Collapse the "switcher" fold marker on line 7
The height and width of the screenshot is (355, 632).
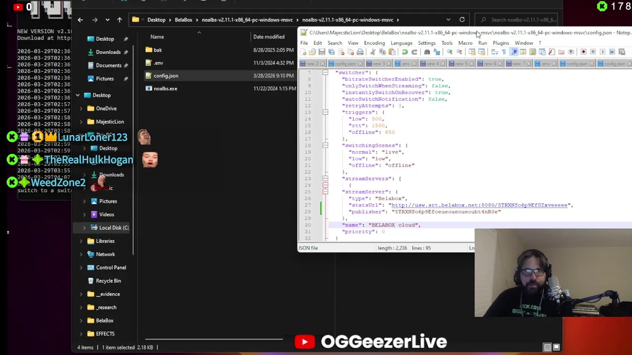click(x=325, y=72)
